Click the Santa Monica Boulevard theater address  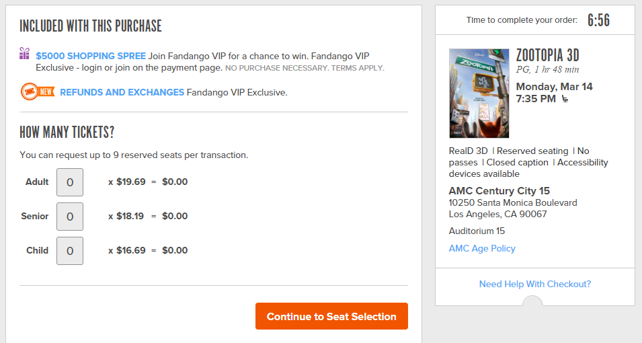(513, 203)
